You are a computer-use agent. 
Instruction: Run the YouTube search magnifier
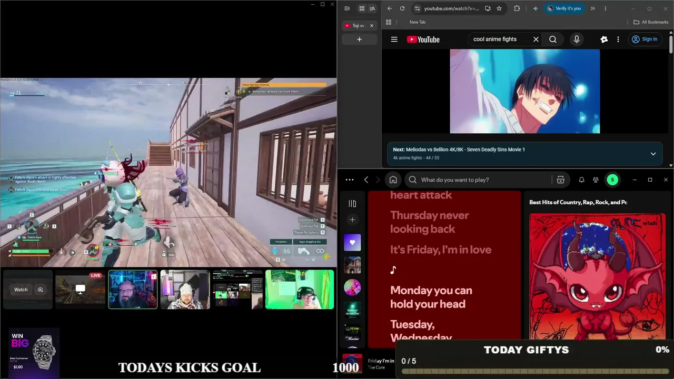pos(553,39)
